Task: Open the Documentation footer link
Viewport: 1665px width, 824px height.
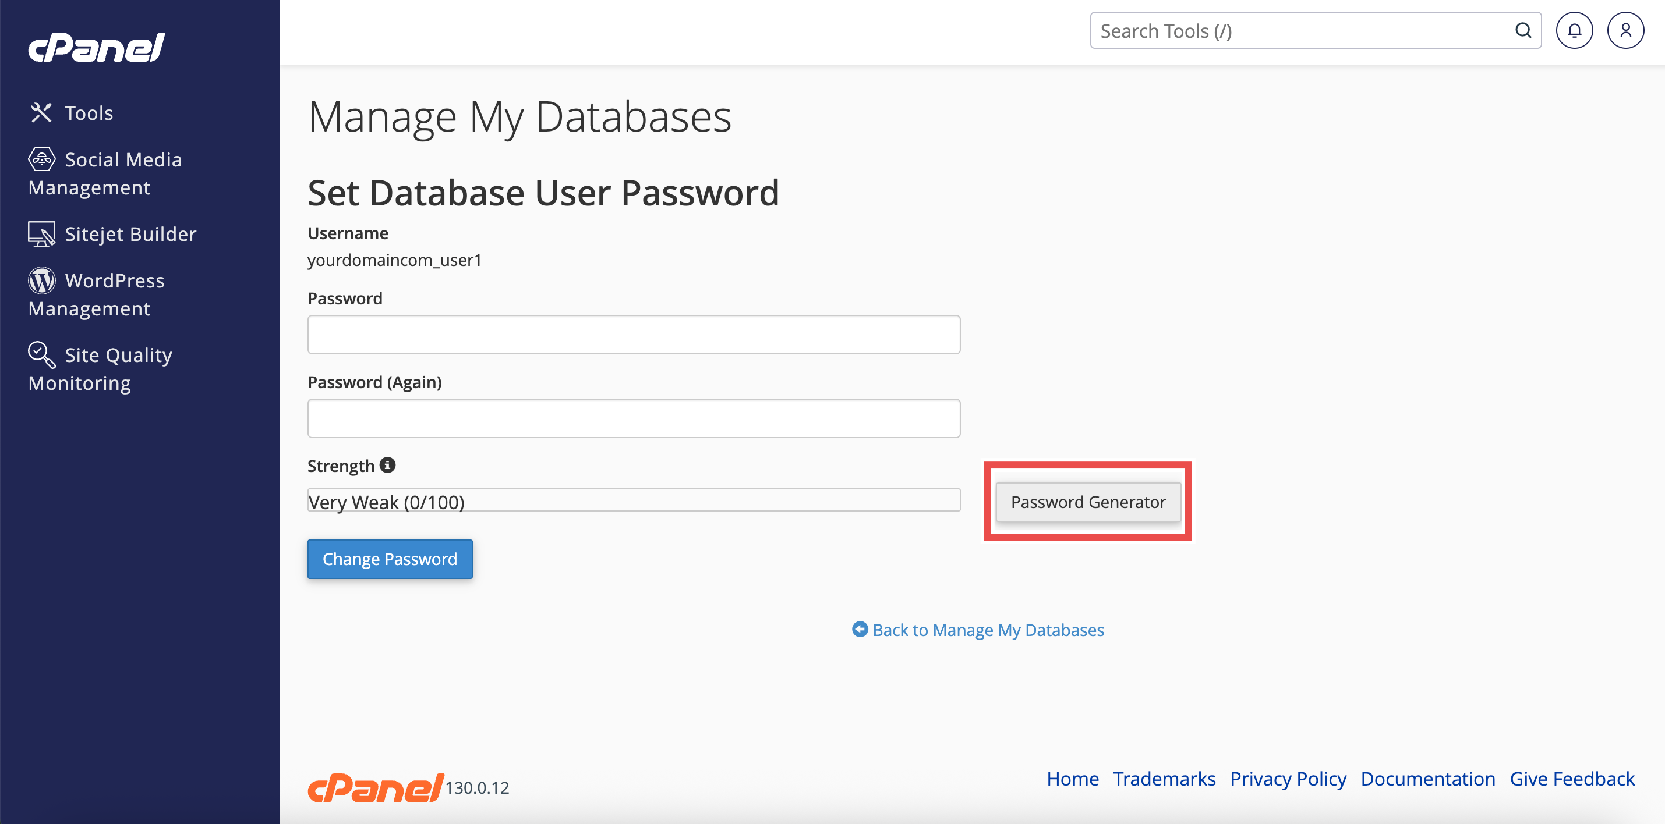Action: (x=1428, y=779)
